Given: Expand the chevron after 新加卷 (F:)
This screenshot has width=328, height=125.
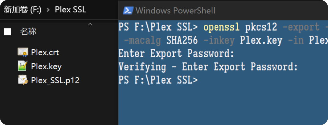Looking at the screenshot, I should [x=48, y=10].
